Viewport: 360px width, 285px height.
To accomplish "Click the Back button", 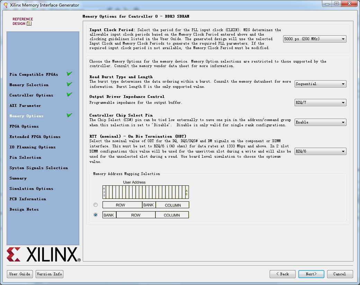I will [x=282, y=274].
